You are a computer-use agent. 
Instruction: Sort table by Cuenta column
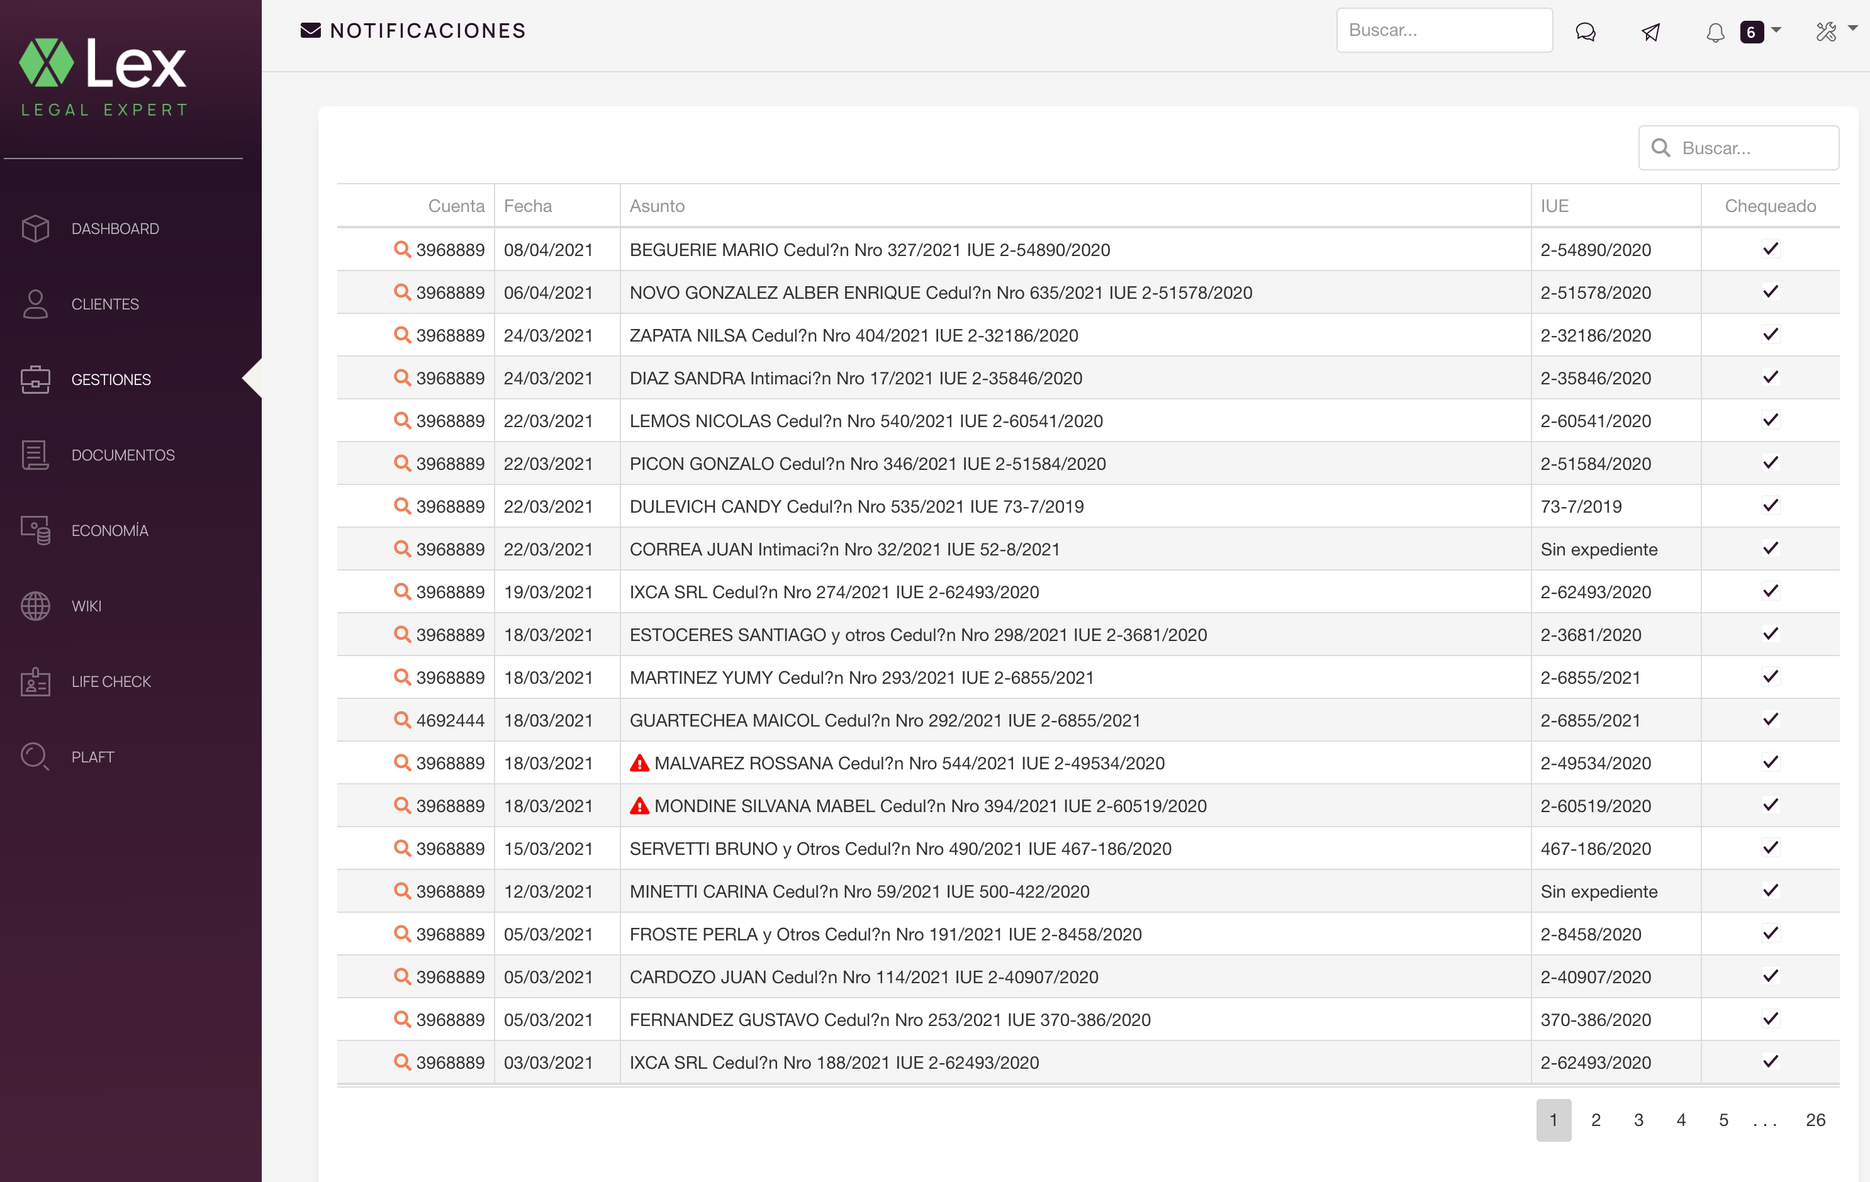456,206
